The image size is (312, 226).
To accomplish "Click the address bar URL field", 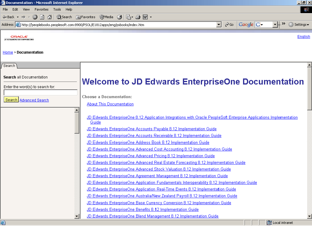I will [118, 25].
